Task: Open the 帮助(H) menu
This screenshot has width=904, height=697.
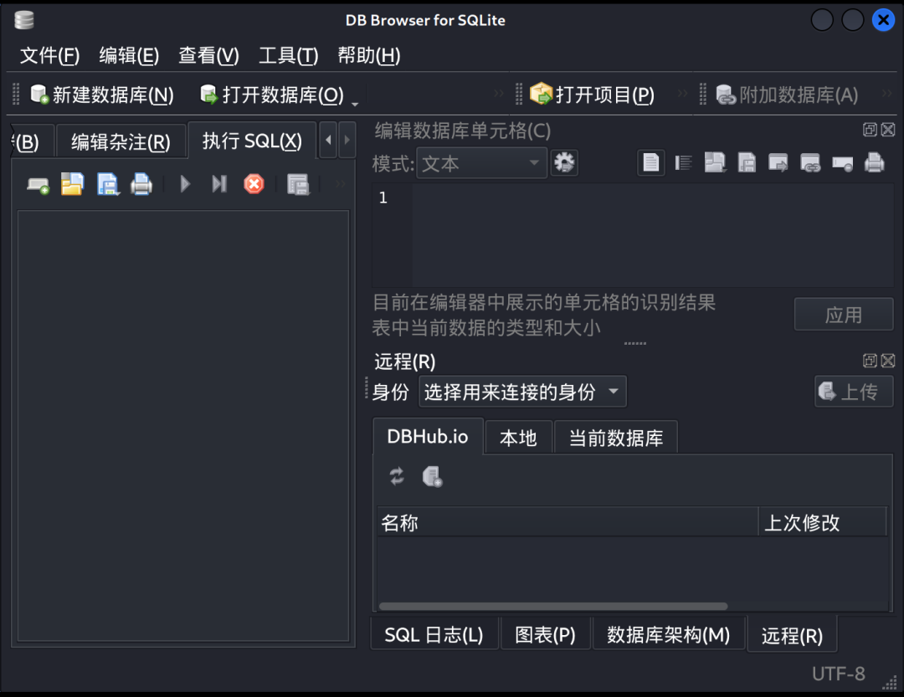Action: (x=369, y=55)
